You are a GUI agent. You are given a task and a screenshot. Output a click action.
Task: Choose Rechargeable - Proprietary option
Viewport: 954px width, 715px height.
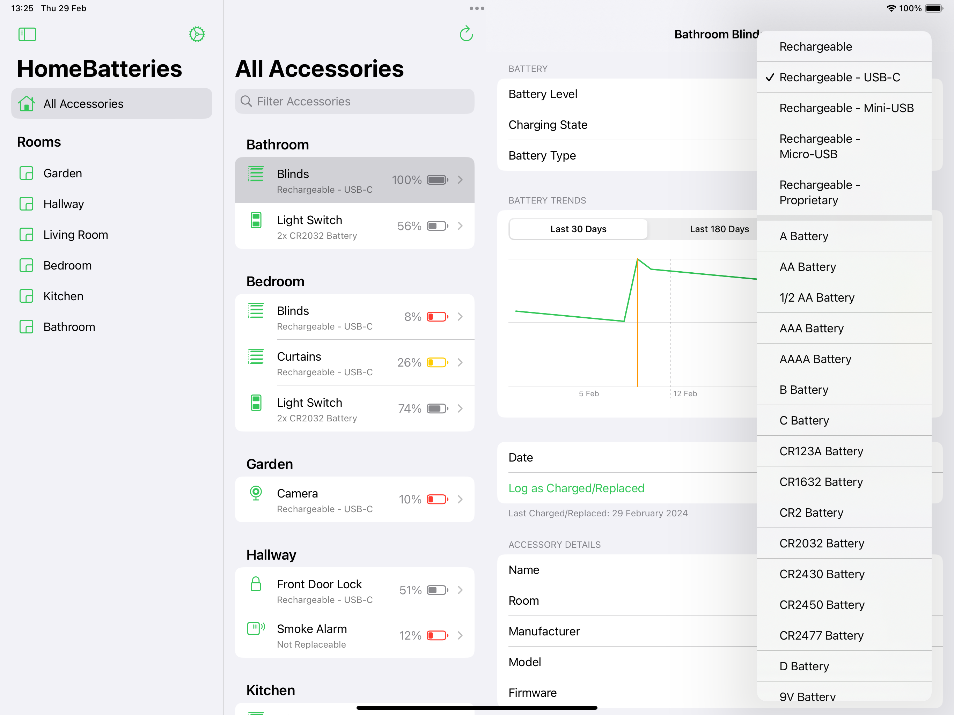tap(844, 192)
